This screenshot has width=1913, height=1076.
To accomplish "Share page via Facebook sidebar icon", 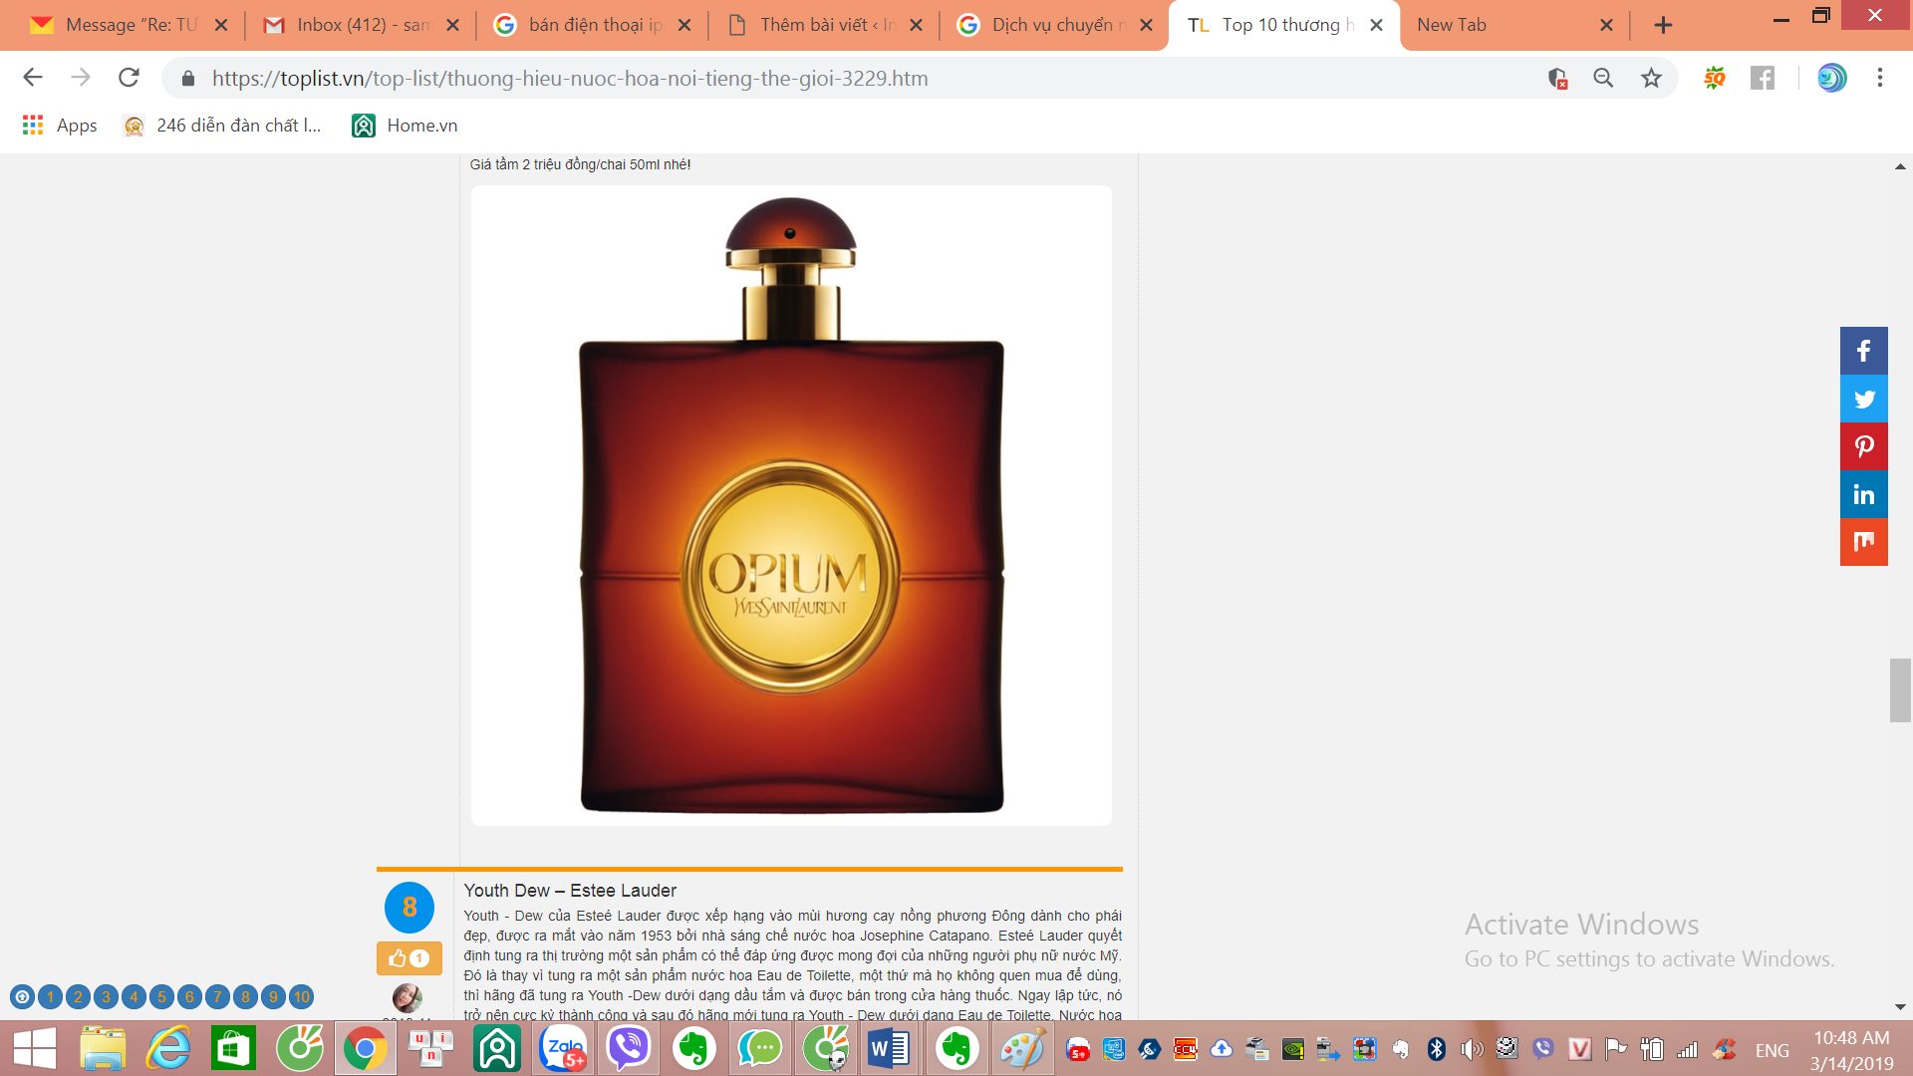I will [x=1863, y=351].
